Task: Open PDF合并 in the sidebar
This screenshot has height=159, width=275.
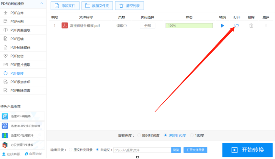Action: 23,13
